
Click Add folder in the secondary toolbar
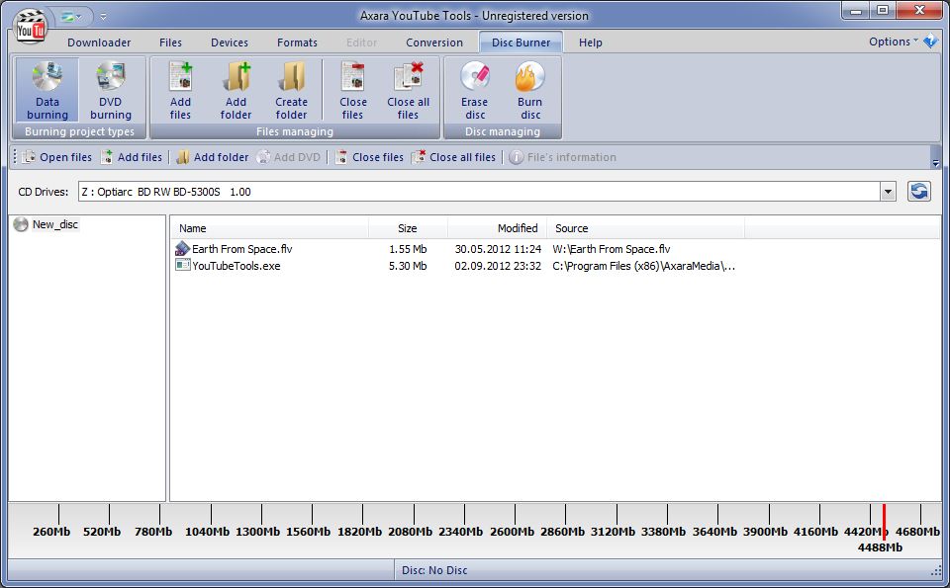212,157
